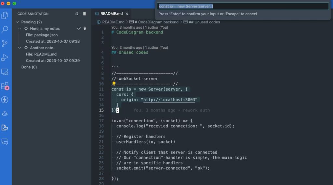Open Remote Explorer view
This screenshot has width=333, height=185.
[5, 72]
